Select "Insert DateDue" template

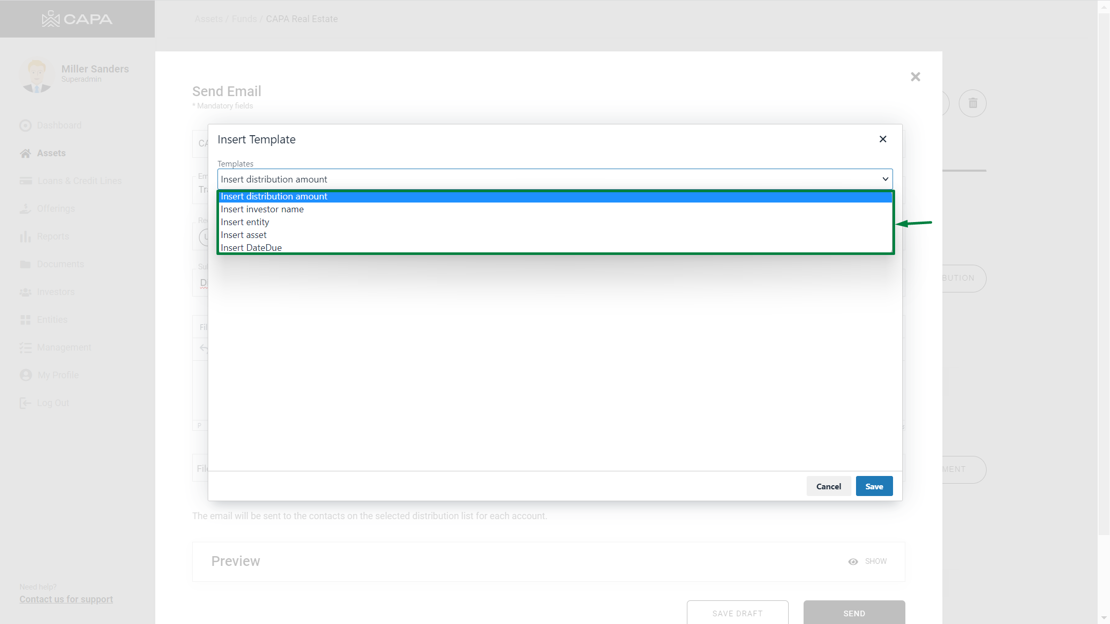[x=251, y=247]
